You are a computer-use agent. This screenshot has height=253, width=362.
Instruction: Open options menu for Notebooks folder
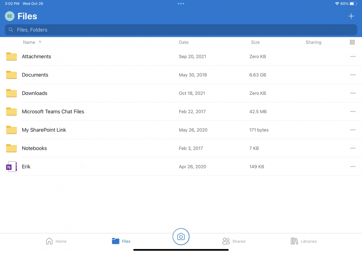353,148
